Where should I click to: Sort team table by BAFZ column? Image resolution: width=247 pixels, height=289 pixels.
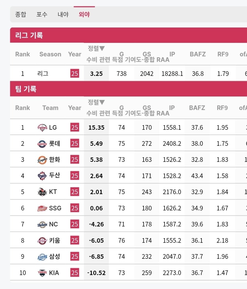[197, 108]
